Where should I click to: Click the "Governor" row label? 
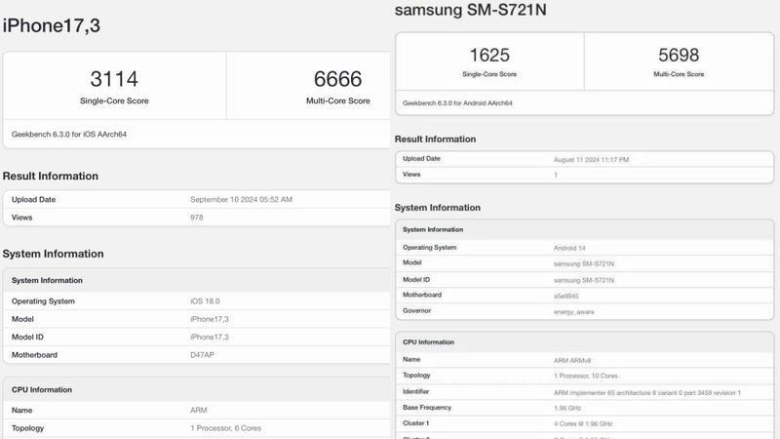(x=417, y=310)
